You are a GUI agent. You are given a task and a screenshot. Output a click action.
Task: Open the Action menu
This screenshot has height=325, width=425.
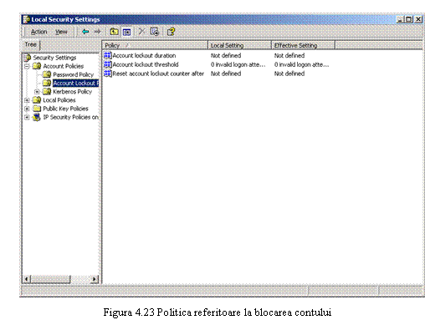[38, 32]
